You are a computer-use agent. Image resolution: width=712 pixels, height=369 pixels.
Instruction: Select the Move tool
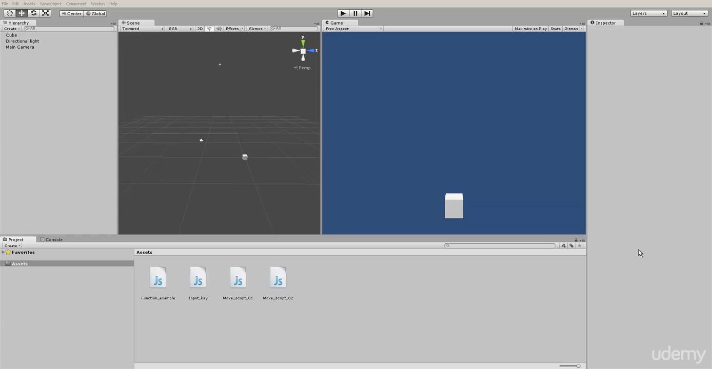21,13
